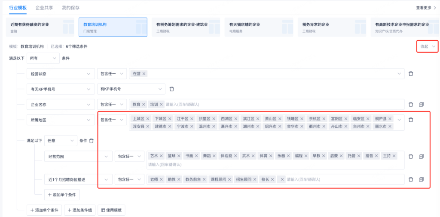
Task: Open the 经营状态 field dropdown
Action: coord(60,74)
